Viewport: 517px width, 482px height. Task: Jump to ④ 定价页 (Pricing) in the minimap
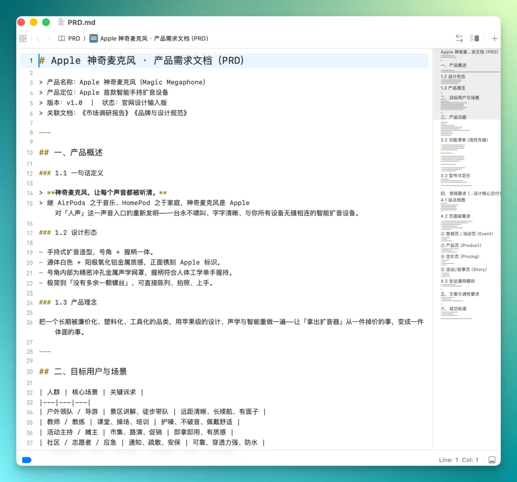[460, 256]
